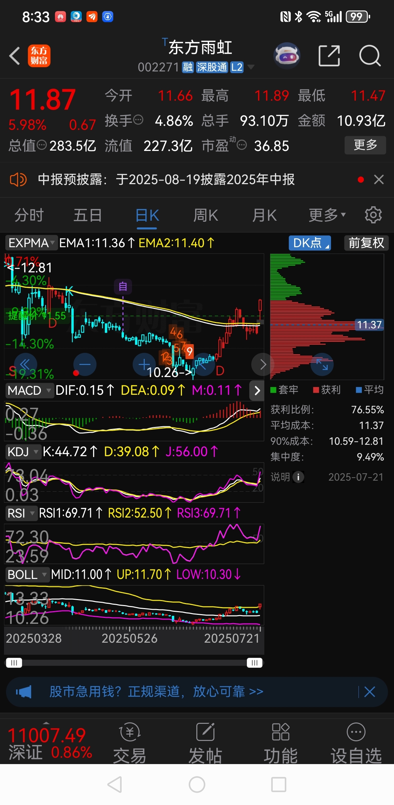Open 功能 functions menu

pos(281,744)
